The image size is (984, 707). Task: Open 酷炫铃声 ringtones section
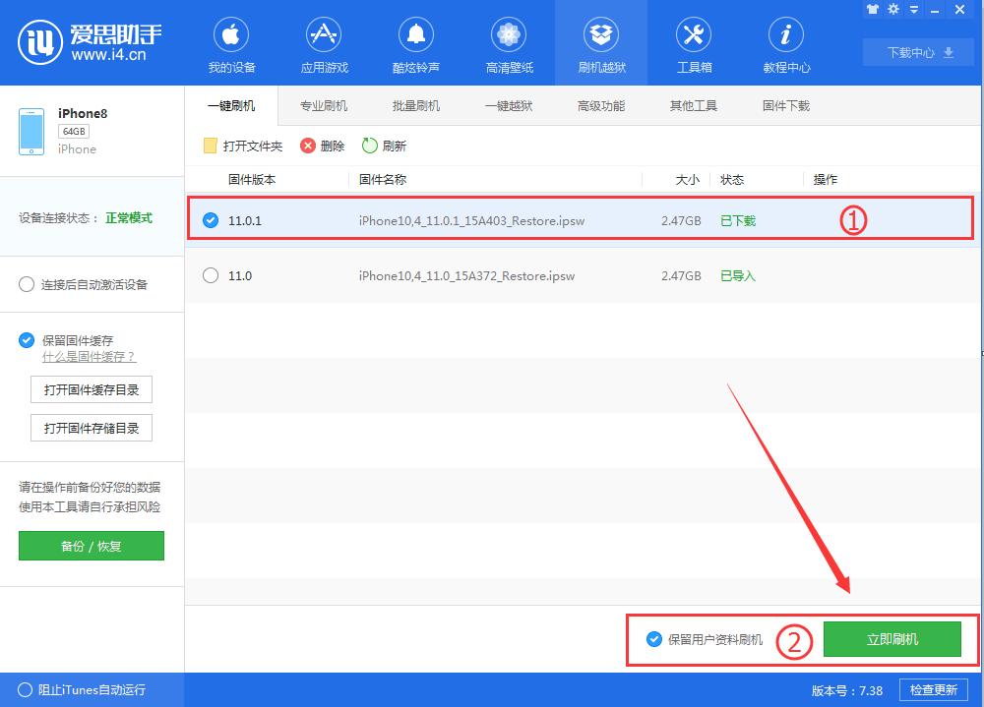click(x=416, y=44)
